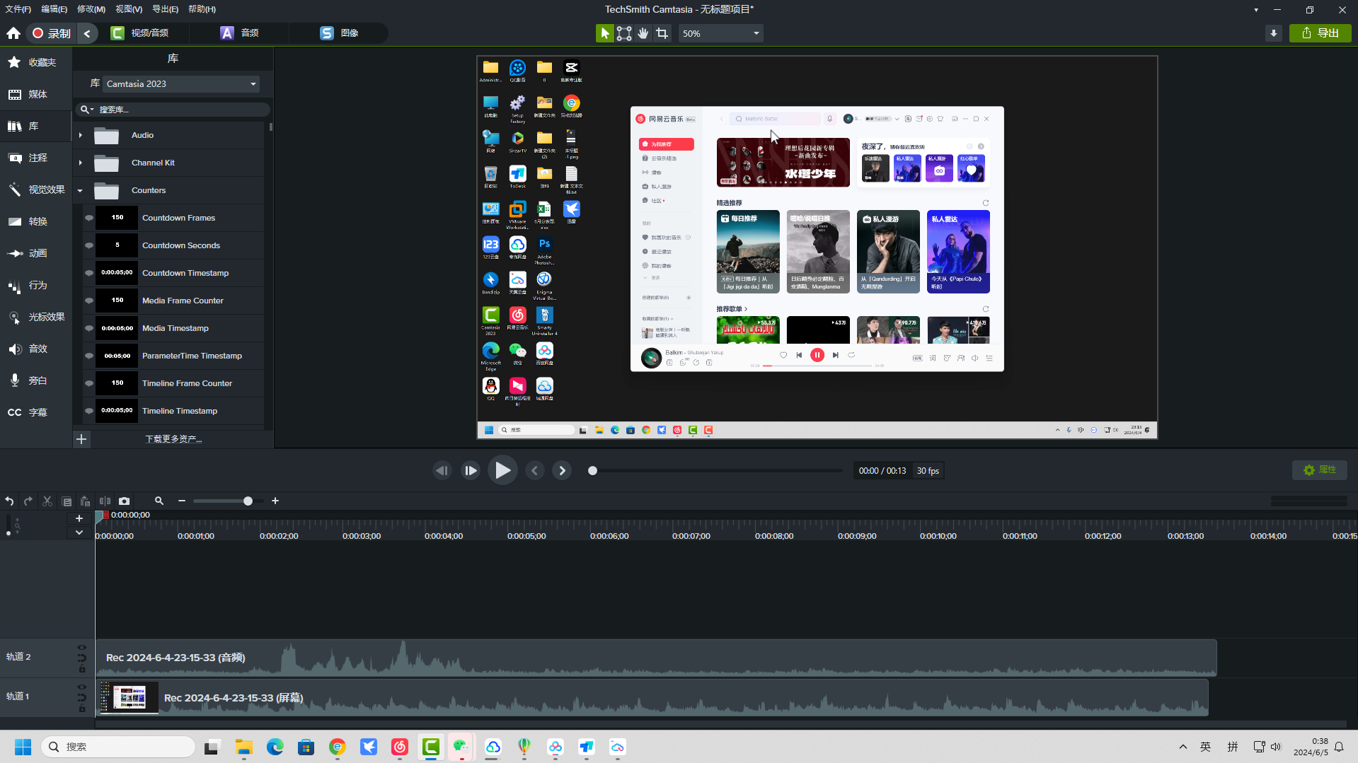1358x763 pixels.
Task: Toggle visibility eye of 轨道 1
Action: [82, 687]
